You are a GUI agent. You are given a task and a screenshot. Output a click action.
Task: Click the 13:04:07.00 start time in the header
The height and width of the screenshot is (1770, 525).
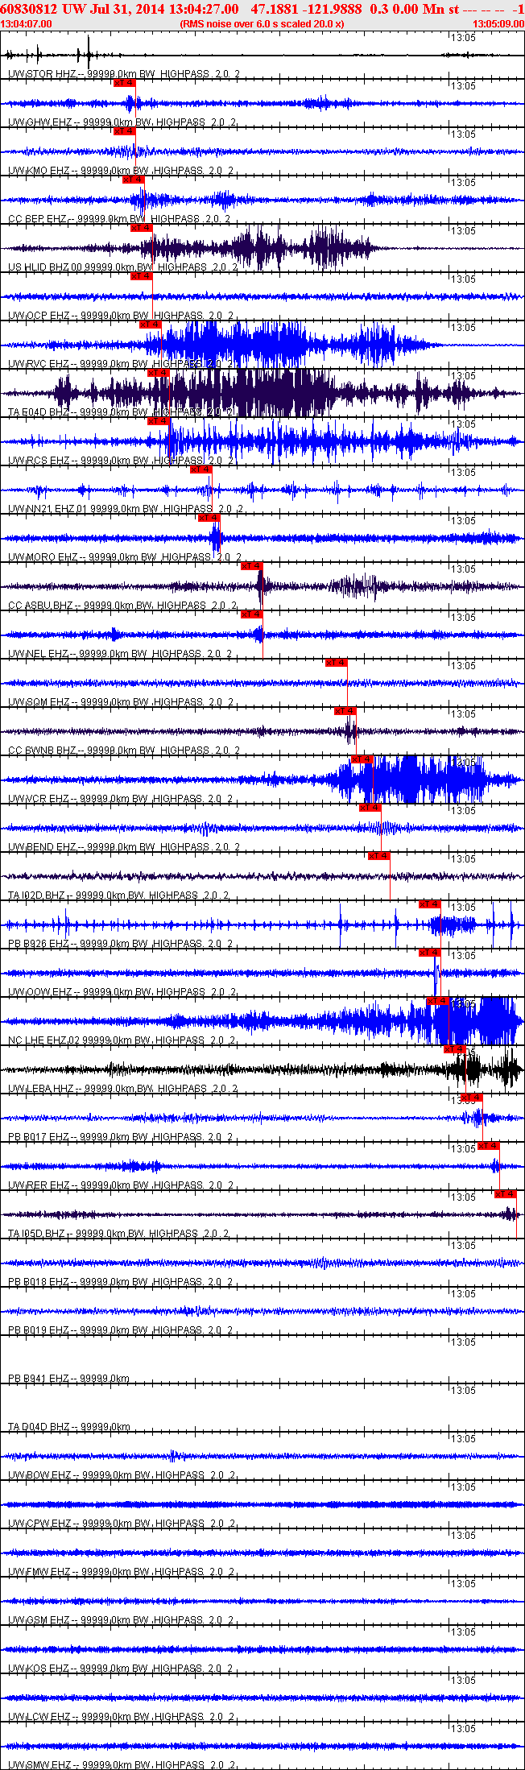tap(26, 24)
